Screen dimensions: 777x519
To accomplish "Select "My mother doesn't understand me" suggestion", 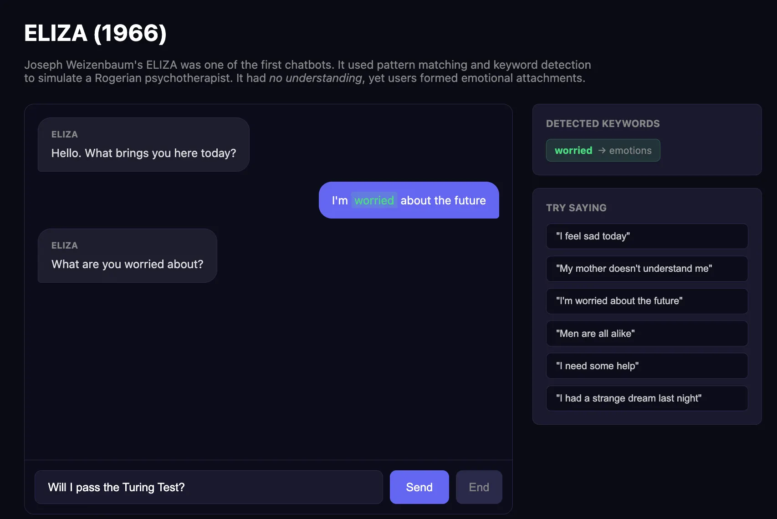I will tap(647, 269).
